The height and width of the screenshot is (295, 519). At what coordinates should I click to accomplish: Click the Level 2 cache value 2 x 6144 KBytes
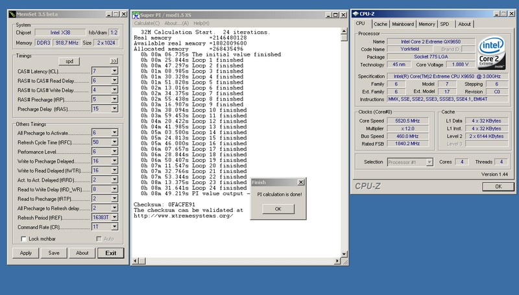point(487,136)
